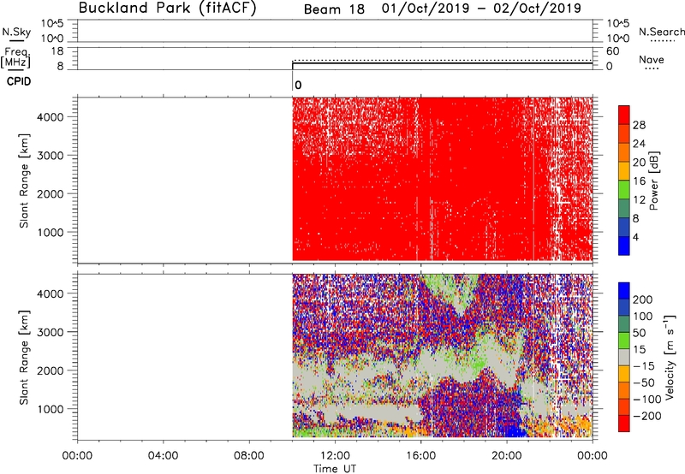The width and height of the screenshot is (685, 474).
Task: Click the blue band near 4 dB on the power colorbar
Action: tap(624, 246)
